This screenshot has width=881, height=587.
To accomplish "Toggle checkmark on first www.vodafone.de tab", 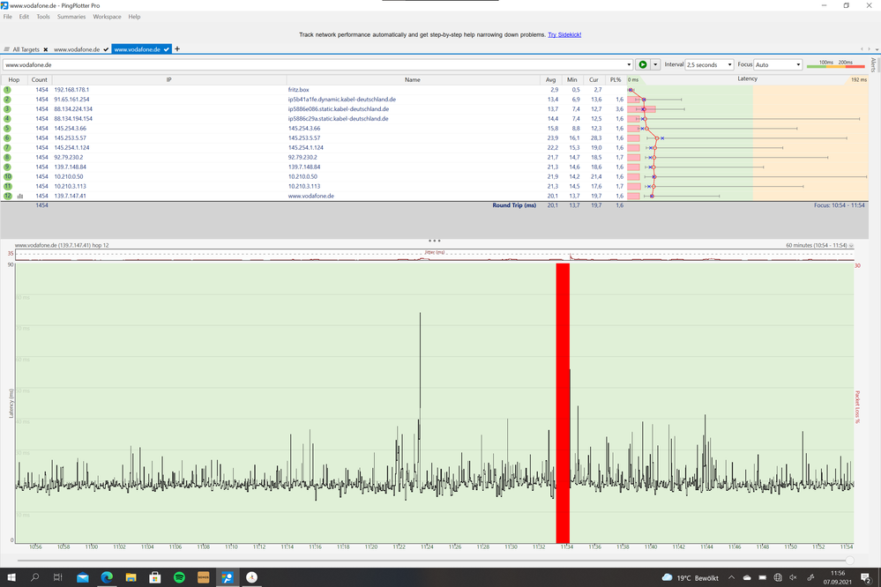I will coord(106,49).
